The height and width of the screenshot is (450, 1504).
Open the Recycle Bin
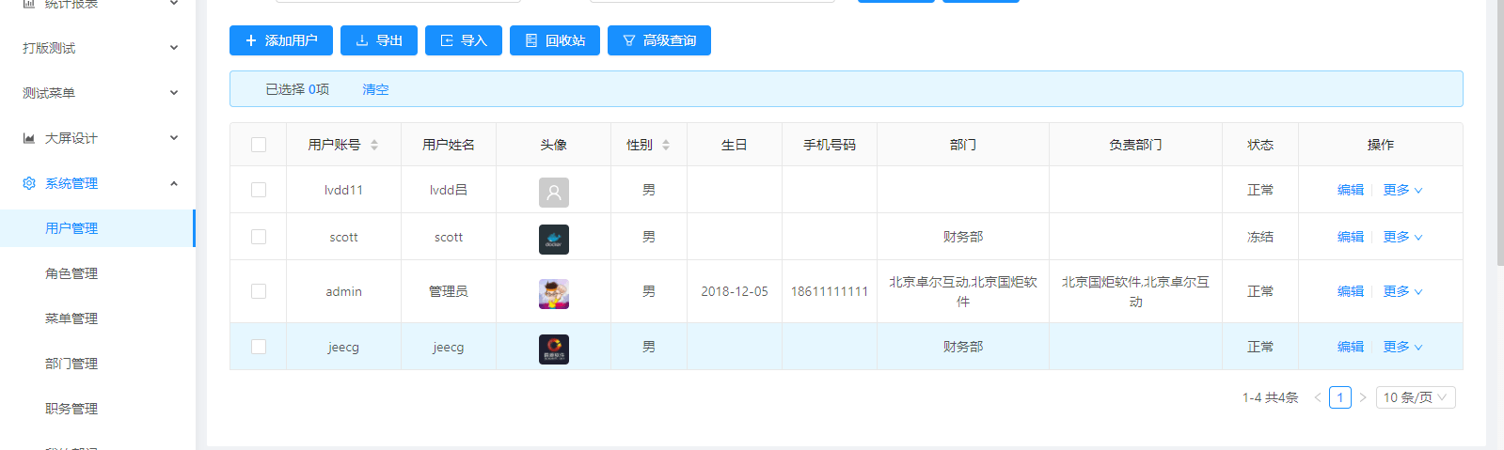coord(554,40)
